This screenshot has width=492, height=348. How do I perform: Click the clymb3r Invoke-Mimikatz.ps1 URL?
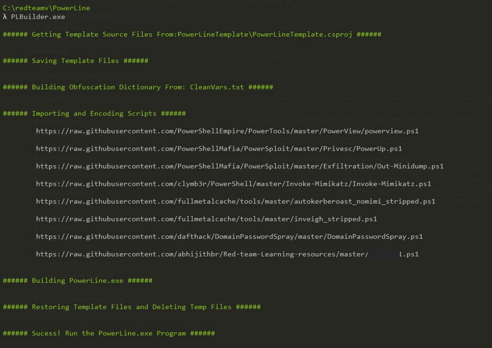[x=233, y=184]
